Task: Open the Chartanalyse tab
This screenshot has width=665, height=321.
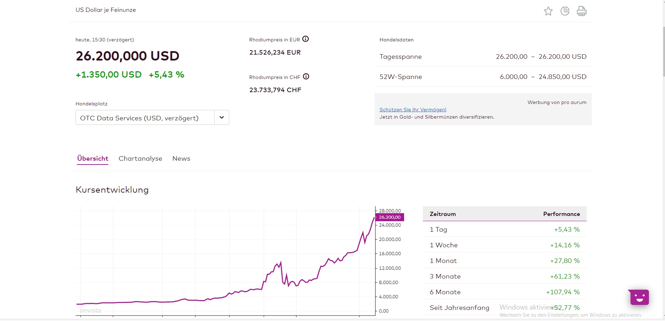Action: 140,159
